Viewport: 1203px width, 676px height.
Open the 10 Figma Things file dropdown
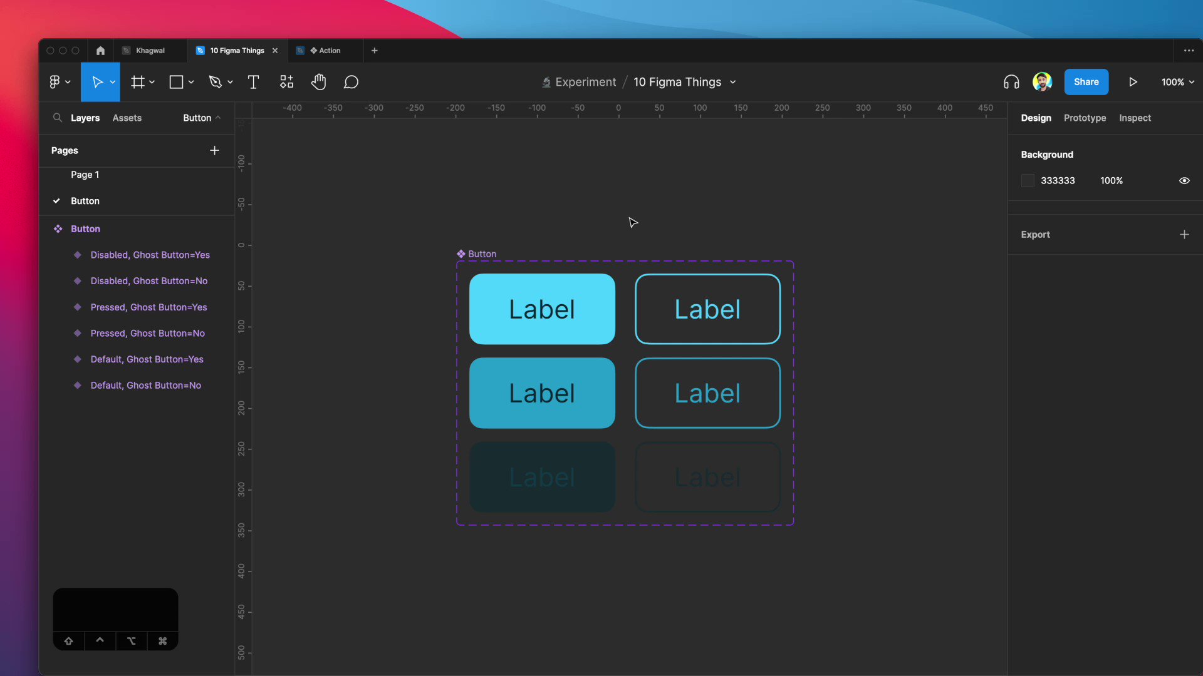pos(733,82)
